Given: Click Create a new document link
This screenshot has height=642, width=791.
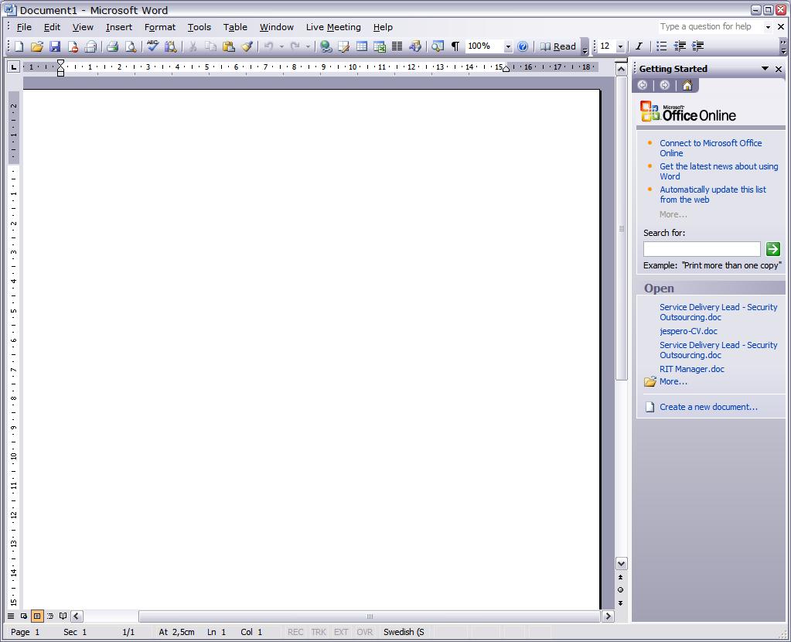Looking at the screenshot, I should tap(708, 407).
